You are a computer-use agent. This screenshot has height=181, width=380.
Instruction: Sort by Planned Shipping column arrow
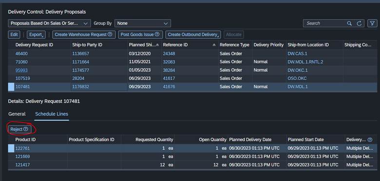157,45
